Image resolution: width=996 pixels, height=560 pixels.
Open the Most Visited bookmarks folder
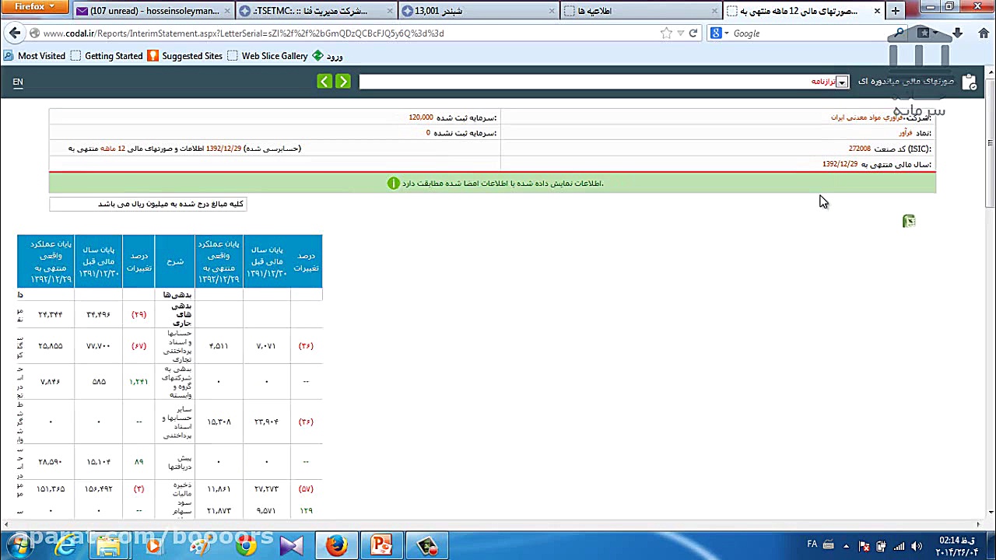point(34,56)
